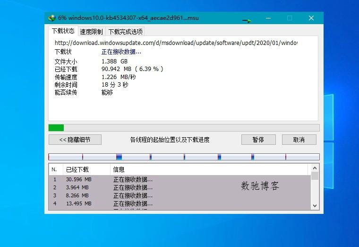Click the 正在接收数据... status value at top
359x247 pixels.
pyautogui.click(x=121, y=52)
